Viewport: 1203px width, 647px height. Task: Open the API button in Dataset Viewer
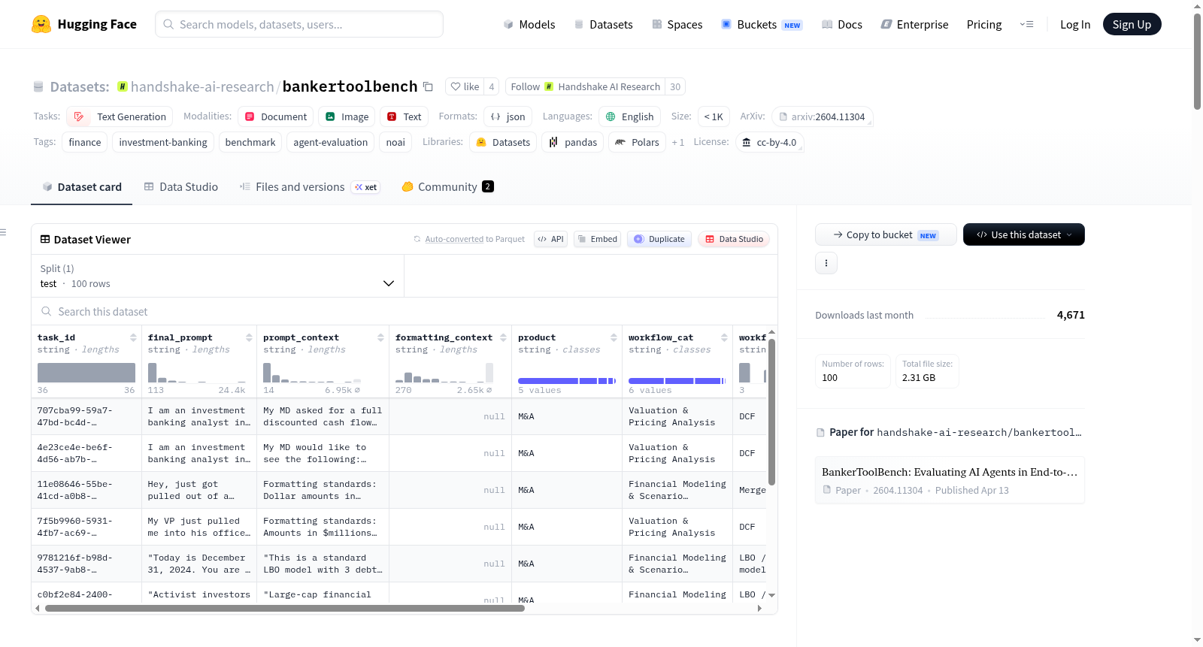pyautogui.click(x=550, y=239)
